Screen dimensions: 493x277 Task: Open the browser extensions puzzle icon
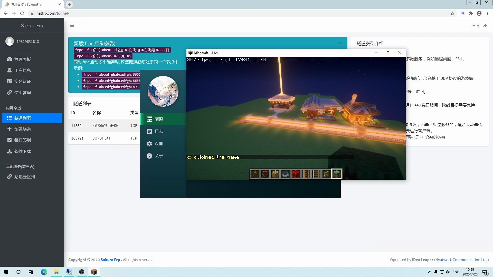coord(471,13)
